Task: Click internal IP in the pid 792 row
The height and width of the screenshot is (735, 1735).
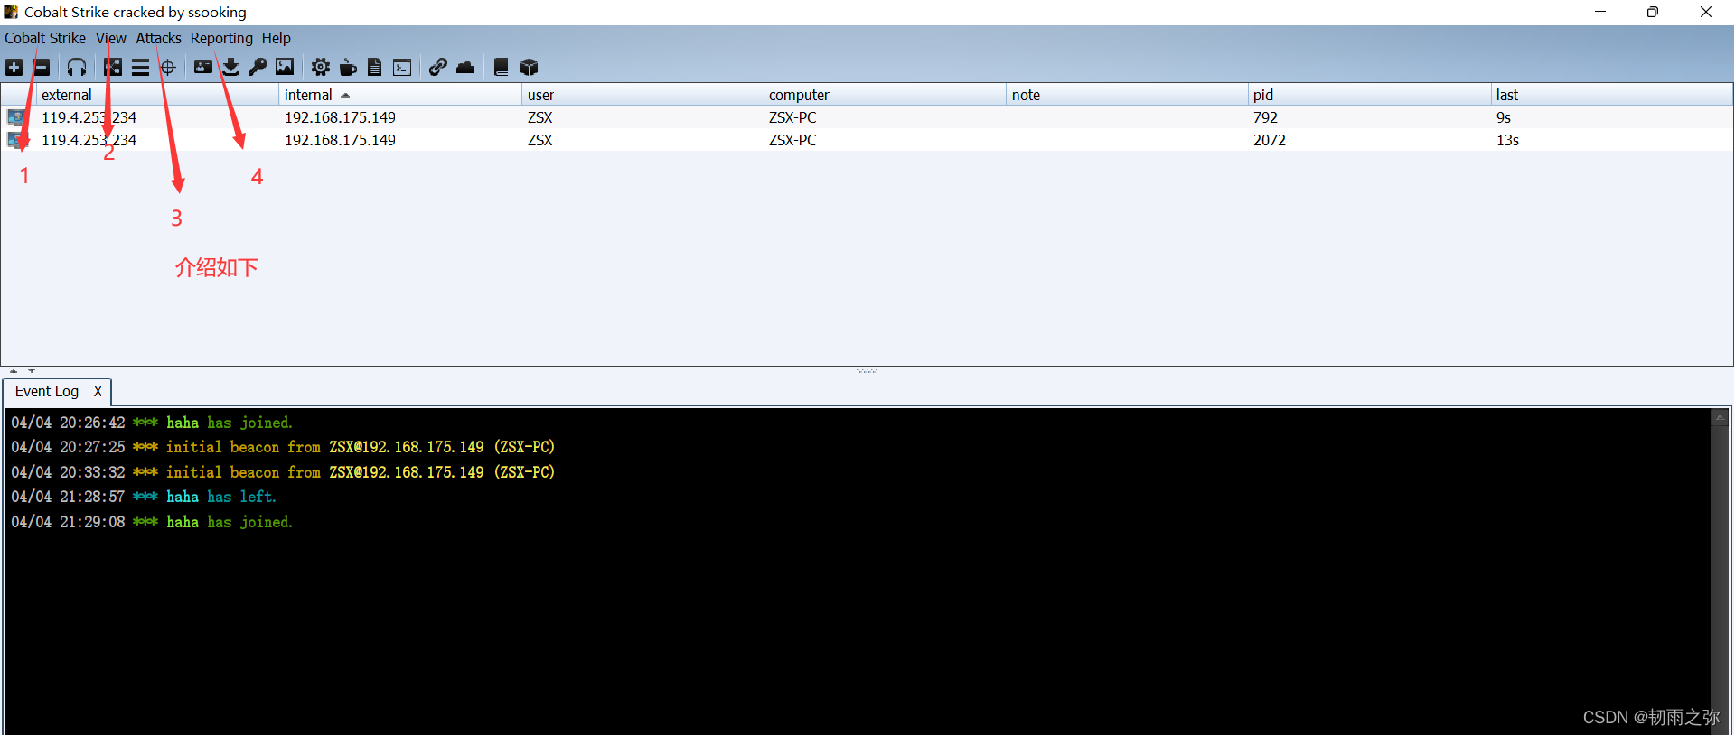Action: [340, 117]
